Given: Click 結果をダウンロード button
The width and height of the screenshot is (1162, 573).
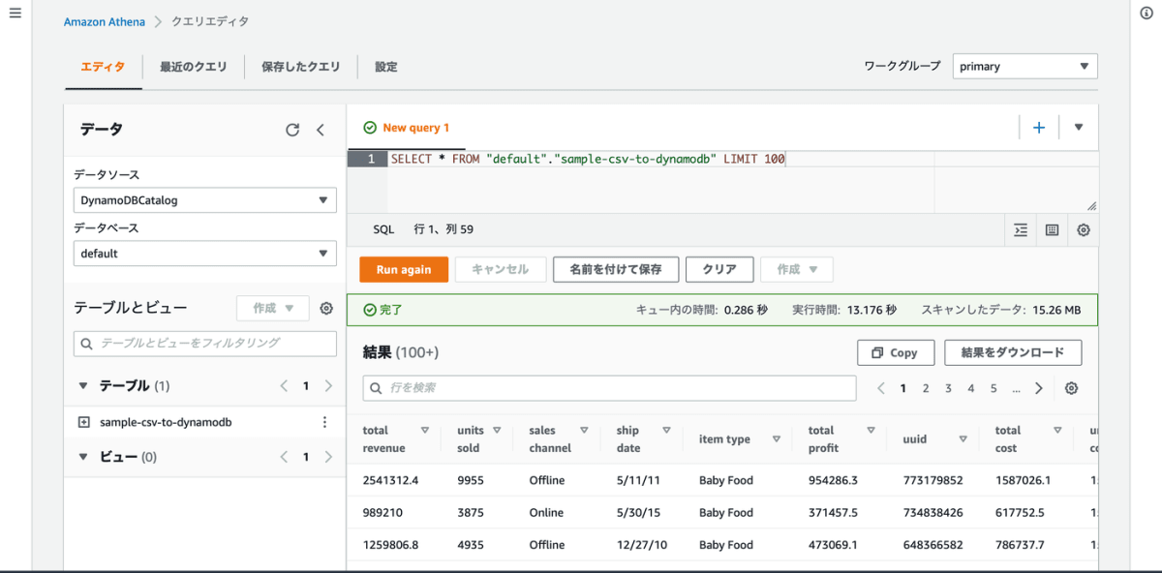Looking at the screenshot, I should [1013, 352].
